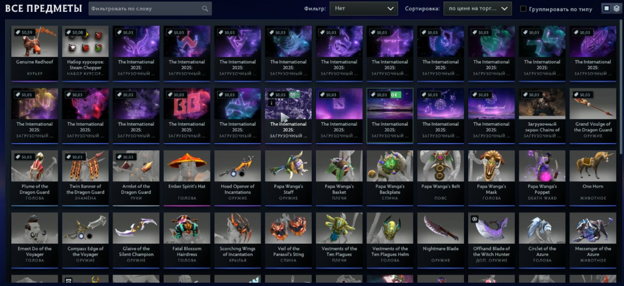The width and height of the screenshot is (624, 286).
Task: Open the Фильтр dropdown set to Нет
Action: click(364, 8)
